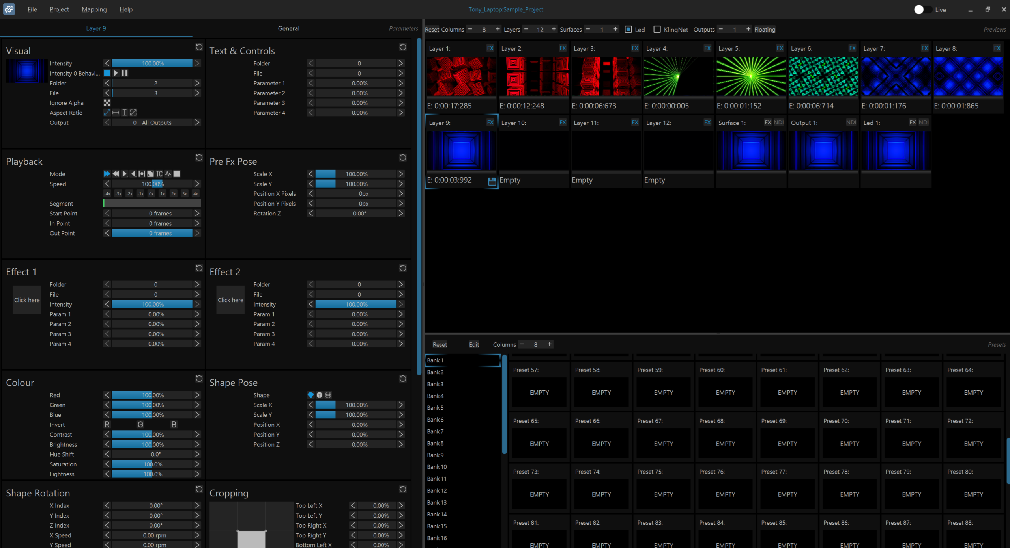This screenshot has height=548, width=1010.
Task: Click the save icon on Layer 9 preview
Action: click(492, 181)
